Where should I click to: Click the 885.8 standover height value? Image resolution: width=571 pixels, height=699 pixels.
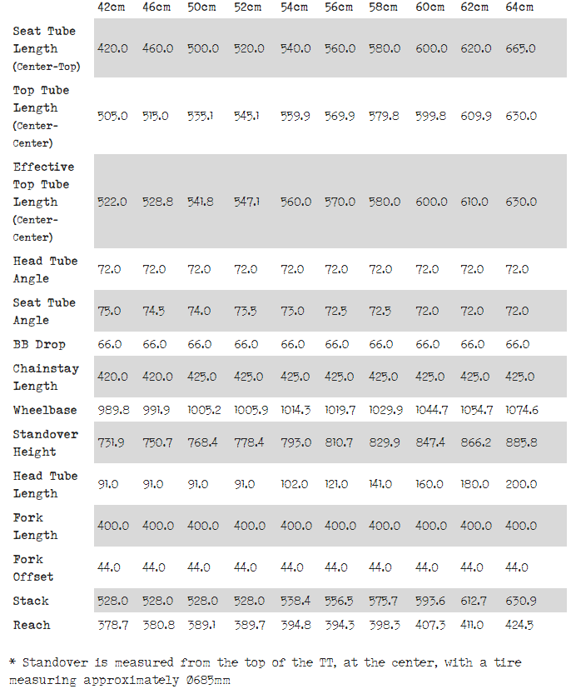(x=520, y=442)
